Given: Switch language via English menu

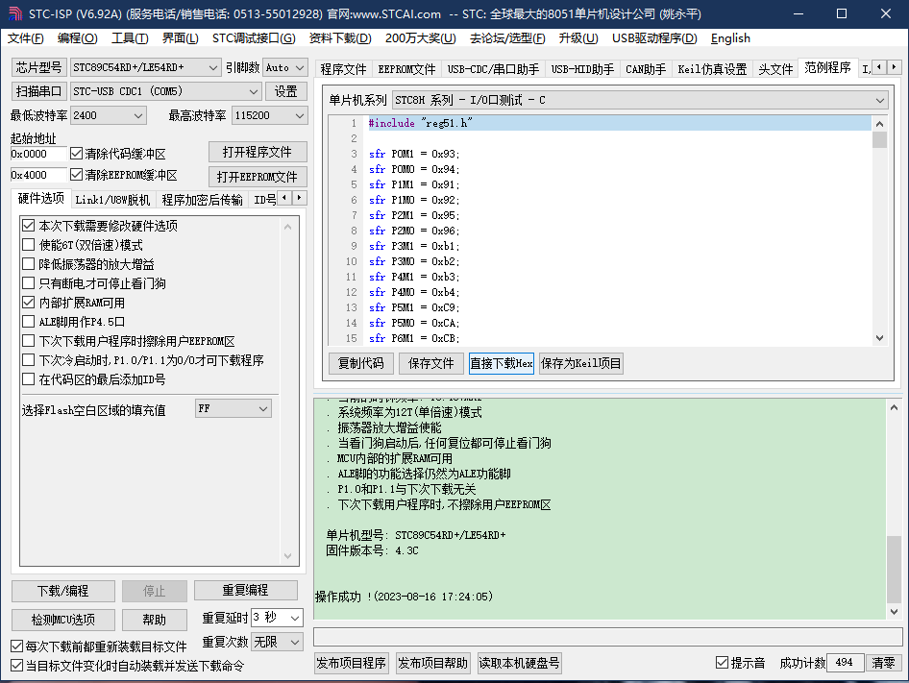Looking at the screenshot, I should click(x=730, y=38).
